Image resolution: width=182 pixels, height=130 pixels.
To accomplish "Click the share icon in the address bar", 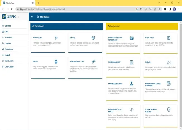I will click(155, 9).
